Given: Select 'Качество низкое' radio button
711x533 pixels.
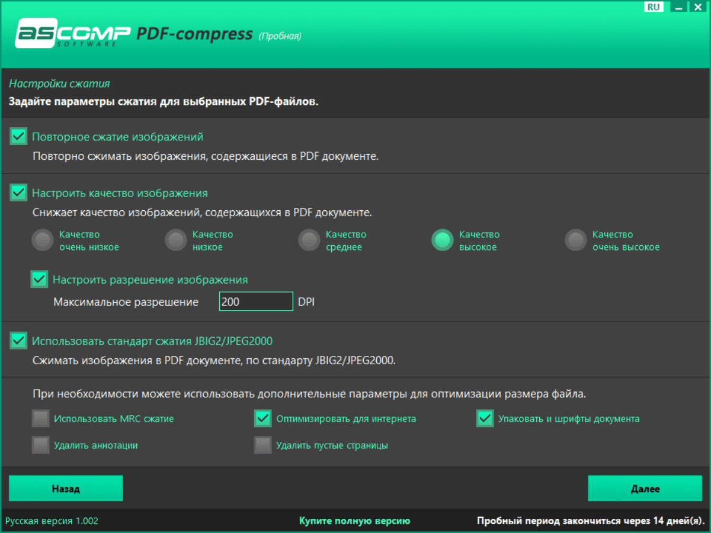Looking at the screenshot, I should 176,240.
